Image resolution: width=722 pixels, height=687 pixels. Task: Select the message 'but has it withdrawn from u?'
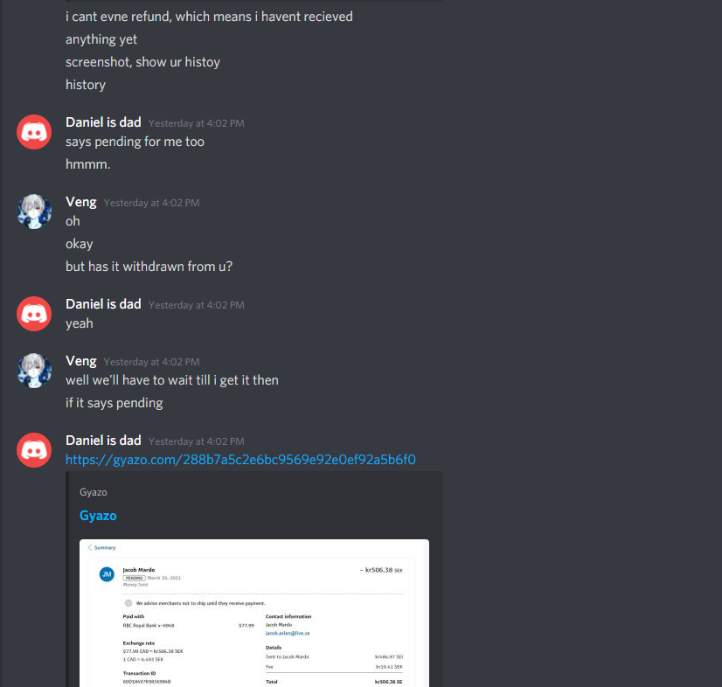(149, 267)
